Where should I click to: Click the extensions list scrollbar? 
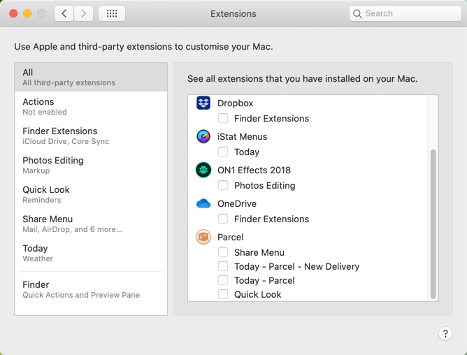433,224
